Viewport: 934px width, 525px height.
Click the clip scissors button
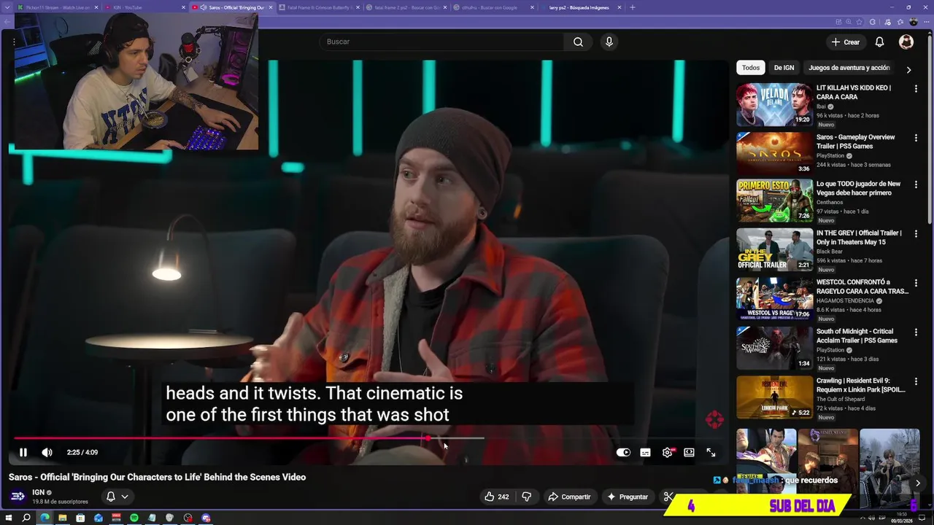668,497
